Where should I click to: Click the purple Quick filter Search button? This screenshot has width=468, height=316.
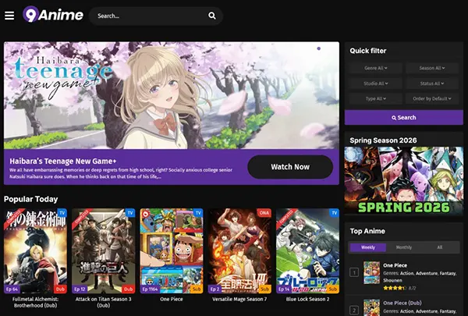[404, 117]
